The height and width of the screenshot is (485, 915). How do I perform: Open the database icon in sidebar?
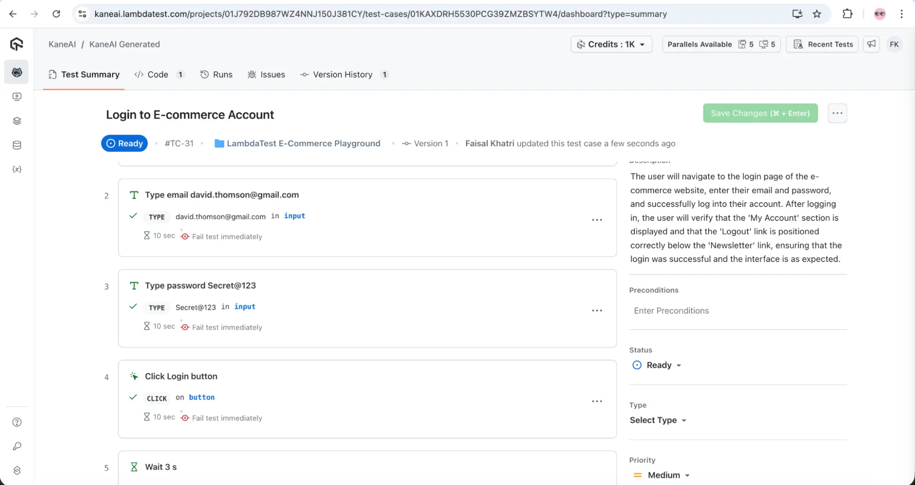(x=17, y=145)
